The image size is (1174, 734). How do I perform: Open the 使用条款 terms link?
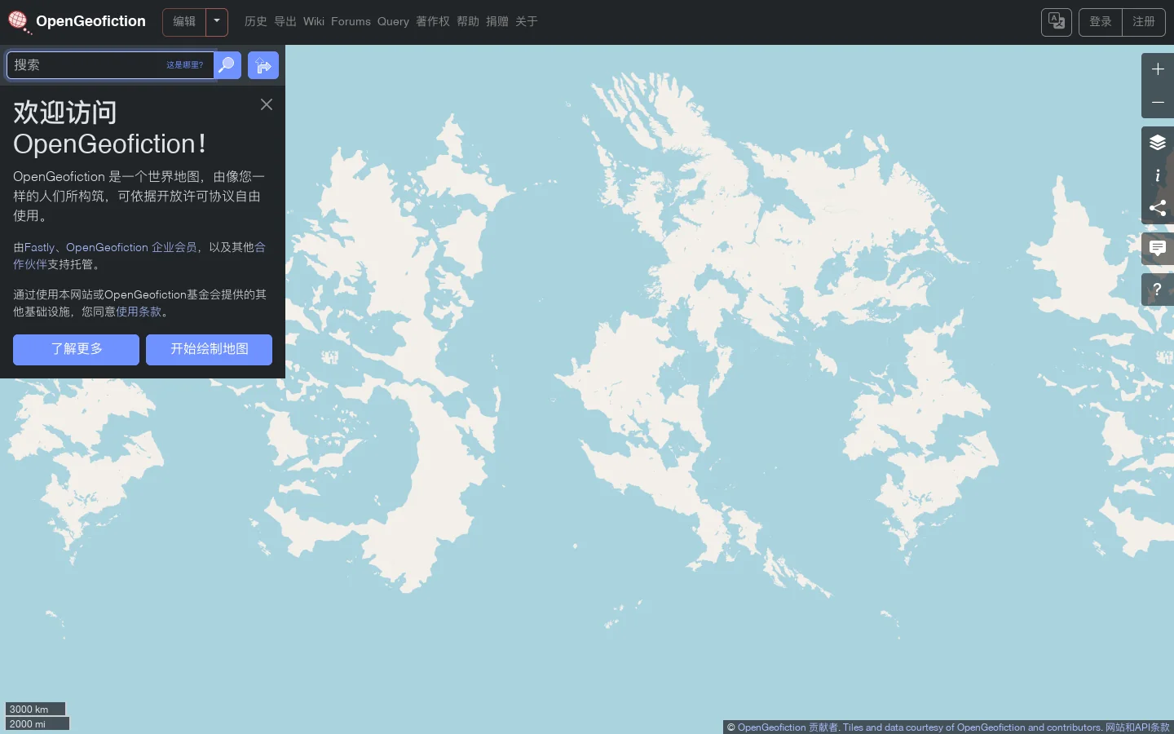click(139, 312)
